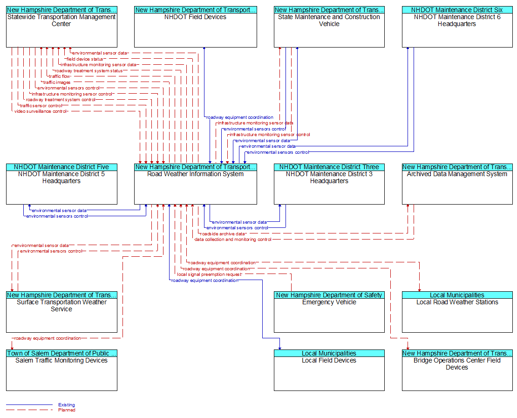Select NHDOT Maintenance District 5 Headquarters node
This screenshot has height=418, width=517.
[61, 184]
